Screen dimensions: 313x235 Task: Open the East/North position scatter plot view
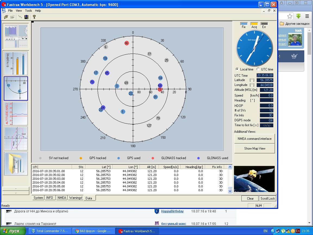click(x=16, y=138)
